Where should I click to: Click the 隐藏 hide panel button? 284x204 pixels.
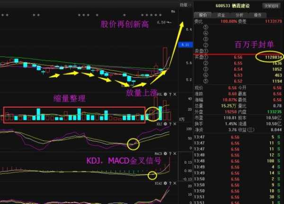coord(185,5)
